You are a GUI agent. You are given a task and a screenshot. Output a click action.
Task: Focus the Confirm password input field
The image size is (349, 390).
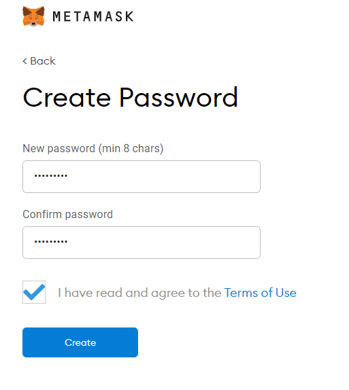pos(142,243)
